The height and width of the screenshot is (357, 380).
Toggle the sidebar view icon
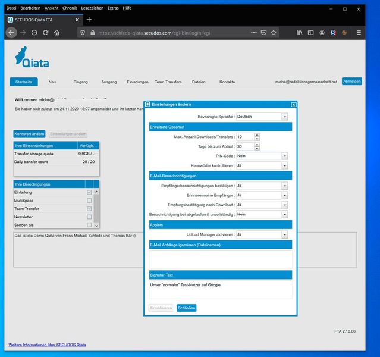310,33
